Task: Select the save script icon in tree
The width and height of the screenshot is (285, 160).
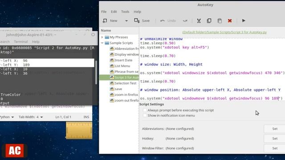Action: (x=112, y=89)
